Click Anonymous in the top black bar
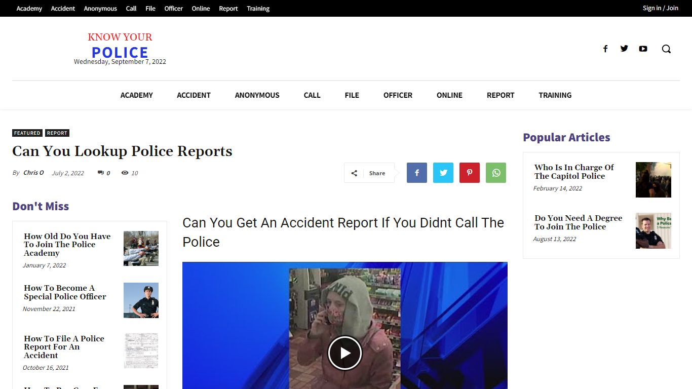The height and width of the screenshot is (389, 692). coord(100,9)
